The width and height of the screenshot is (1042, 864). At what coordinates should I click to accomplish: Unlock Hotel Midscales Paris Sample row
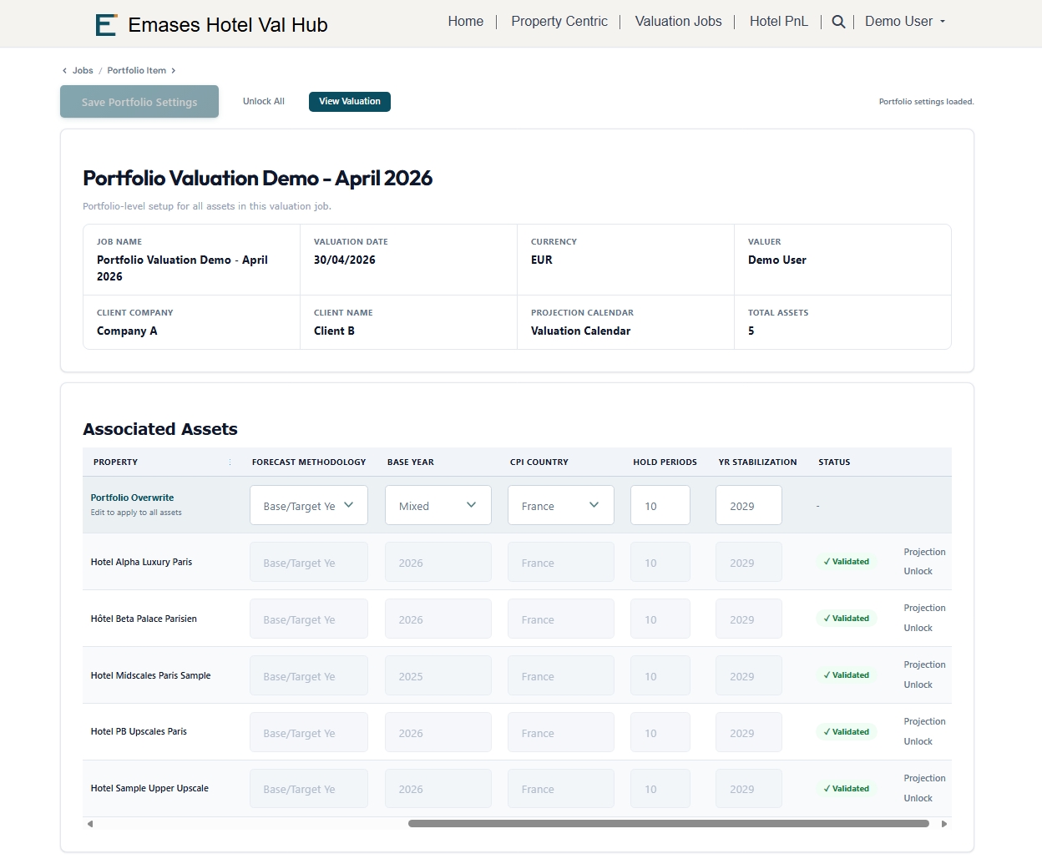tap(918, 685)
